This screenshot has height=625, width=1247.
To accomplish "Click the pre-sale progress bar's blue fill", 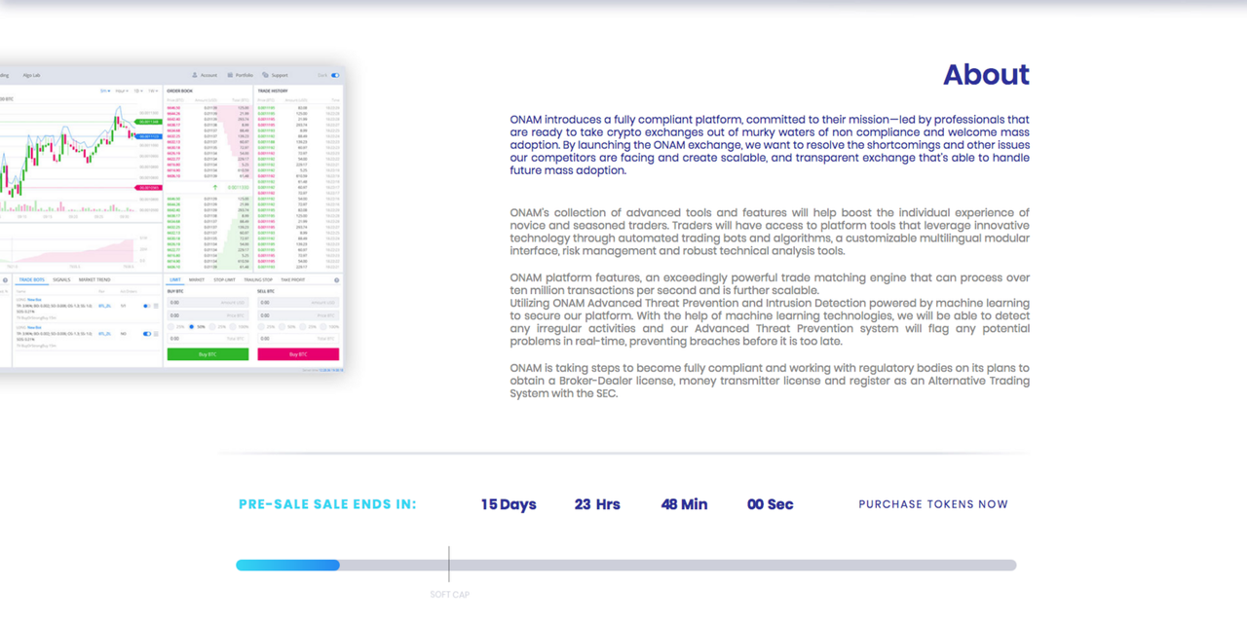I will tap(287, 565).
